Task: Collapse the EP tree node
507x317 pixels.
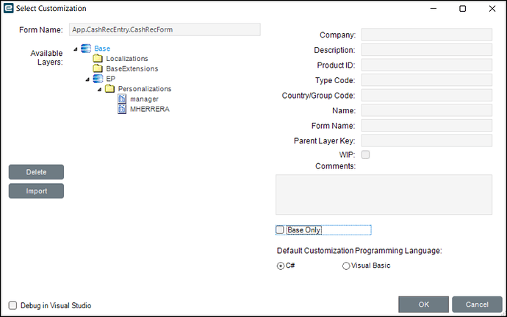Action: click(88, 79)
